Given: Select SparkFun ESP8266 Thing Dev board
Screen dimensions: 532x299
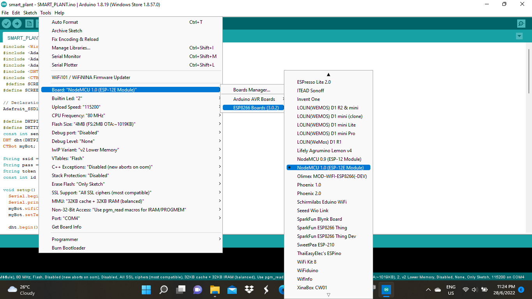Looking at the screenshot, I should [328, 236].
